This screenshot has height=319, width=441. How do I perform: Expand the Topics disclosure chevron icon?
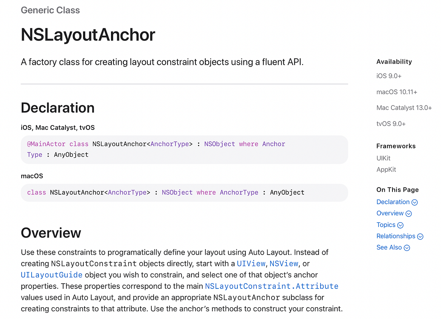[x=401, y=225]
